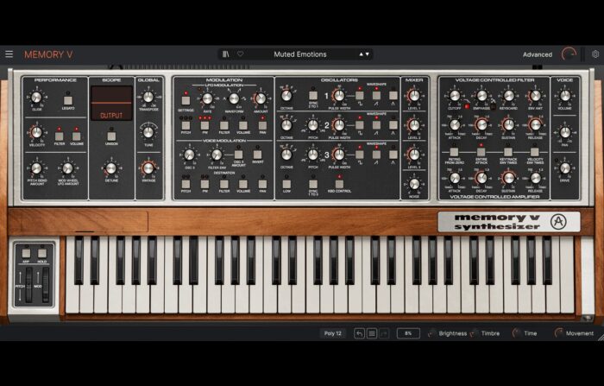Image resolution: width=604 pixels, height=386 pixels.
Task: Click the Redo arrow in bottom toolbar
Action: point(384,333)
